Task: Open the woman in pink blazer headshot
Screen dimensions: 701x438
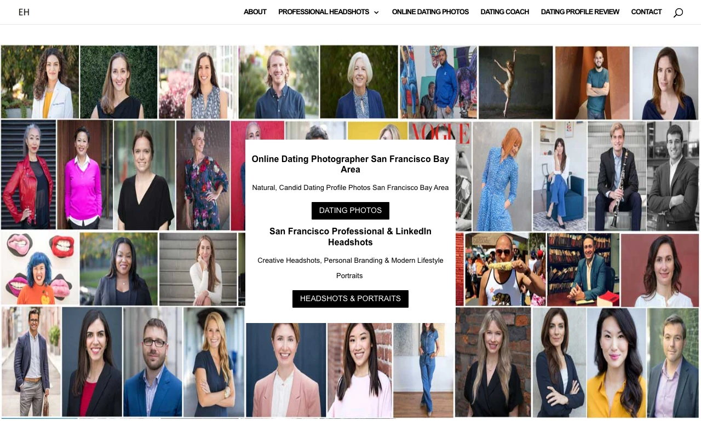Action: point(286,370)
